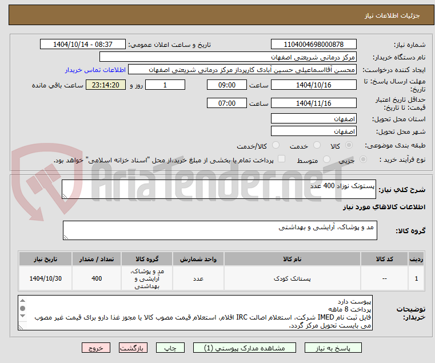Open 'اطلاعات تماس خریدار' link
This screenshot has height=363, width=435.
pos(95,70)
